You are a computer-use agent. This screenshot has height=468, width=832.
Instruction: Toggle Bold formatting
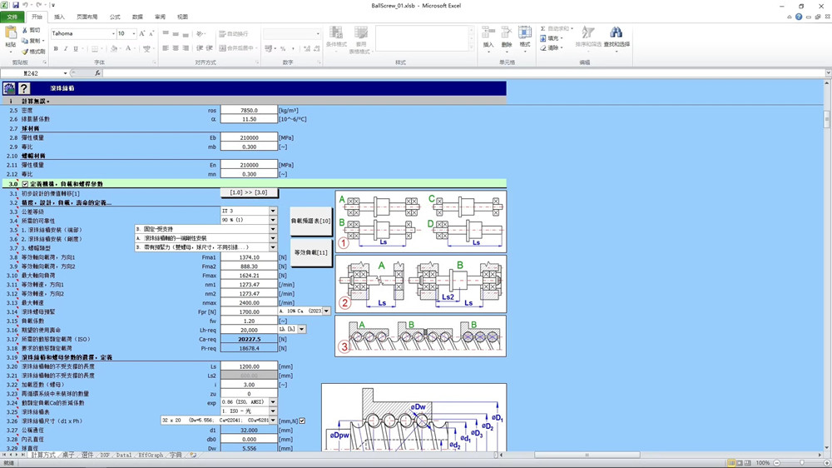pyautogui.click(x=56, y=49)
